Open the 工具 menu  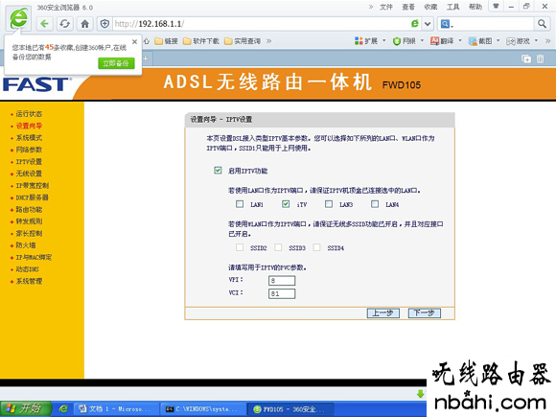click(452, 7)
